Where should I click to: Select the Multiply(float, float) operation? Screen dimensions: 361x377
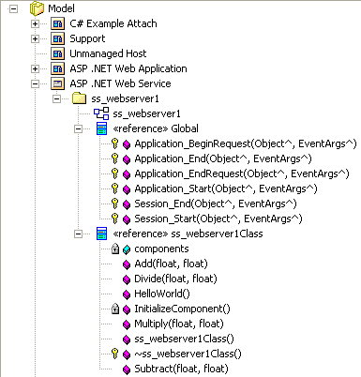coord(179,324)
